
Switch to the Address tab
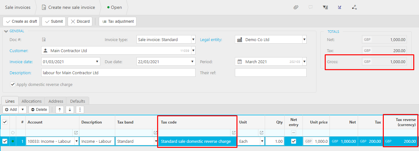(x=56, y=101)
